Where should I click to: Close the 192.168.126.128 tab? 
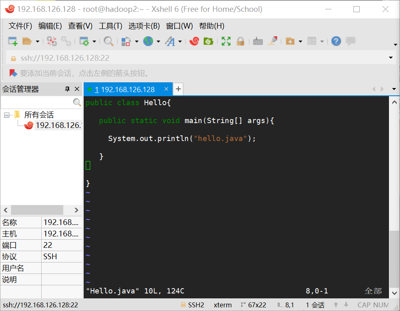click(x=167, y=89)
